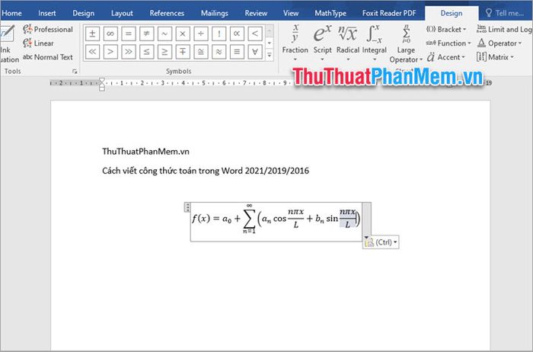Open the Insert tab
This screenshot has width=533, height=352.
pos(47,13)
